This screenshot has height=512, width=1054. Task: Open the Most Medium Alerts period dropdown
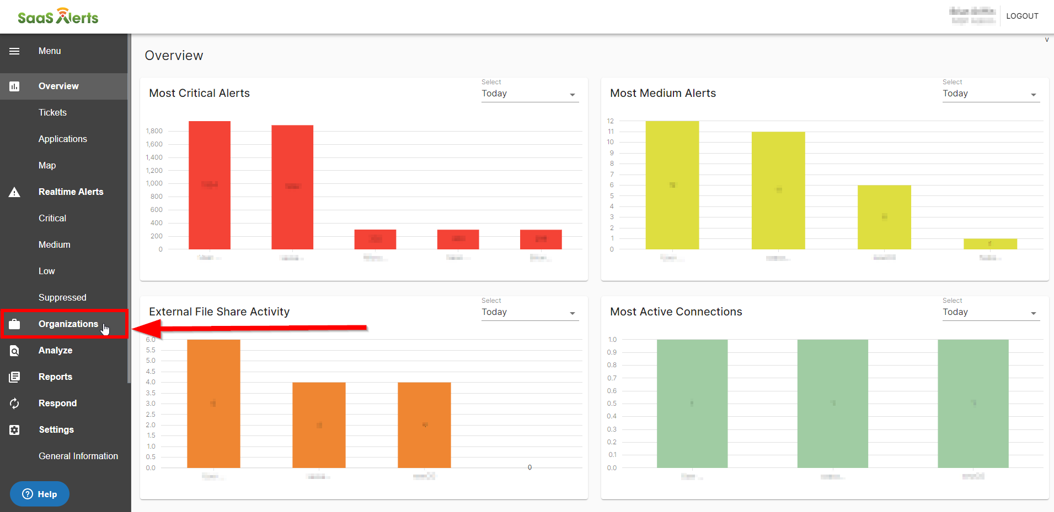coord(991,94)
